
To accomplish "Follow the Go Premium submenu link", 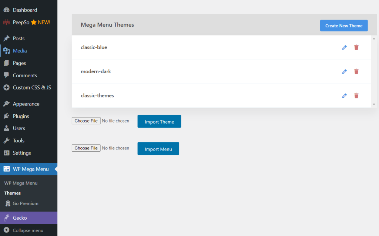I will [26, 203].
